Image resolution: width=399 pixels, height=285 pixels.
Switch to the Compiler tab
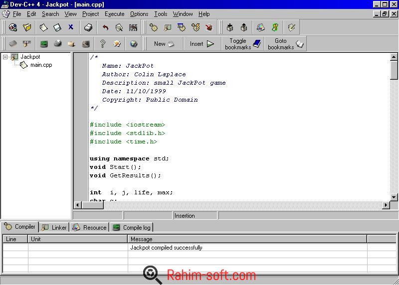[20, 227]
